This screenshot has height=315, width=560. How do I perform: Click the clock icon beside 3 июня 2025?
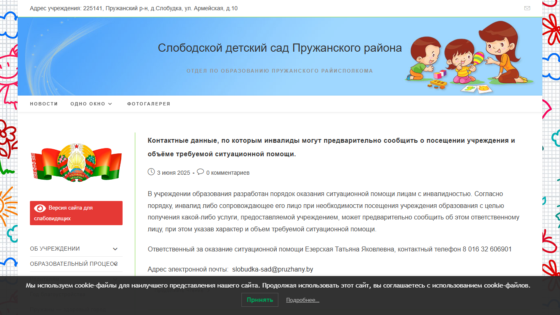pyautogui.click(x=151, y=172)
